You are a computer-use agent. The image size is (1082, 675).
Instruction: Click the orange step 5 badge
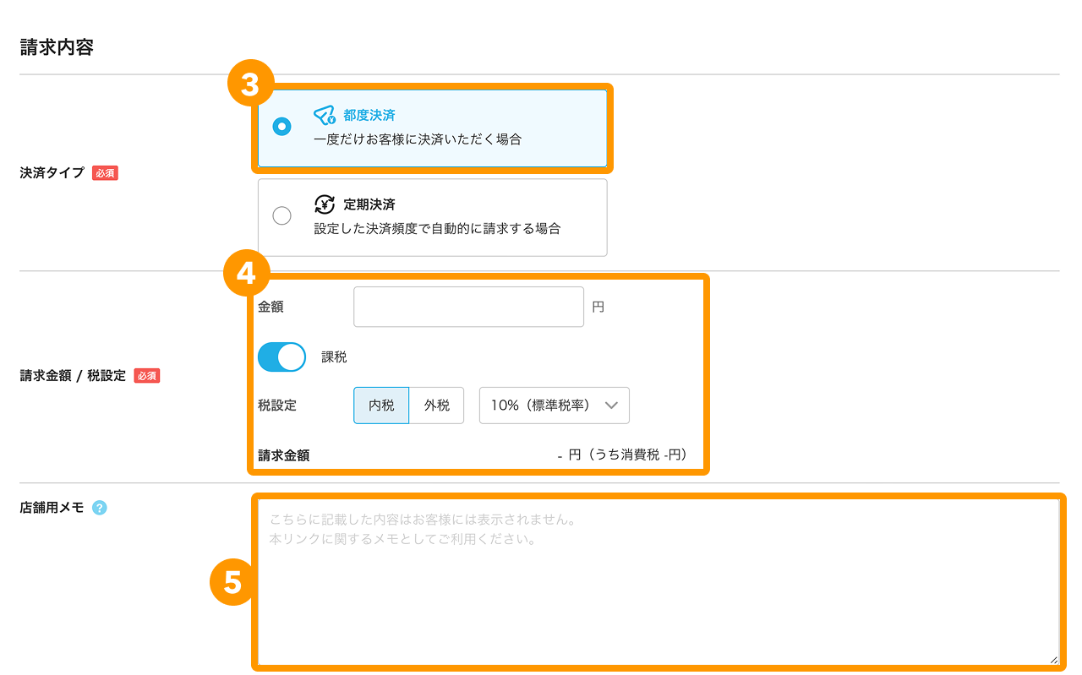[x=232, y=582]
